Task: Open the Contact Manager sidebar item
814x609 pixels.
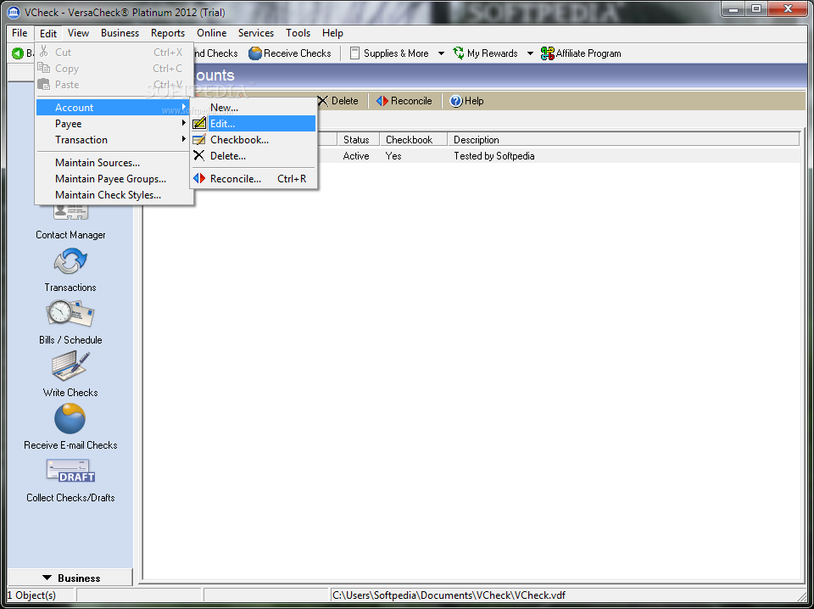Action: point(70,221)
